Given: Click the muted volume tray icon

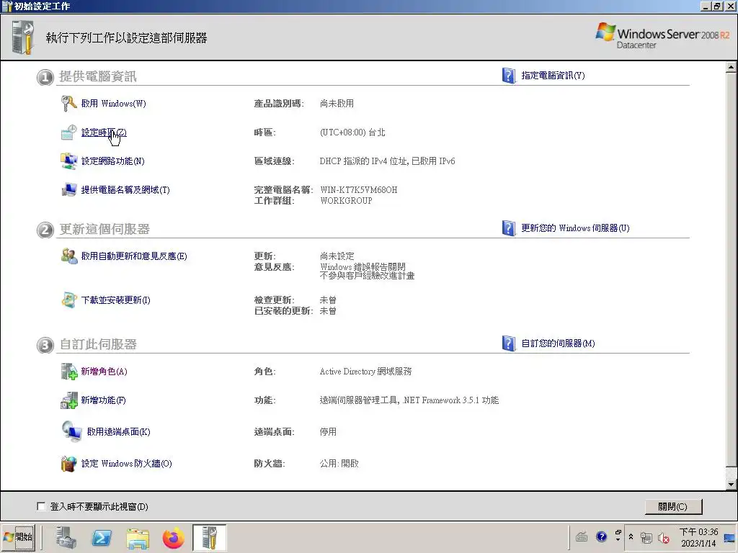Looking at the screenshot, I should click(664, 537).
